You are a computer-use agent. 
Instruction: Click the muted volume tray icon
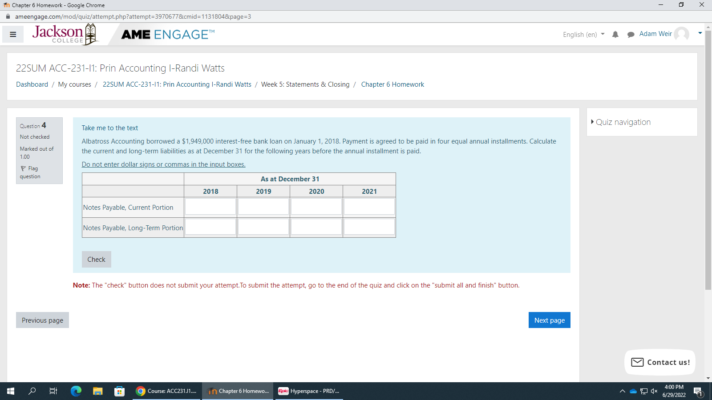(x=654, y=391)
